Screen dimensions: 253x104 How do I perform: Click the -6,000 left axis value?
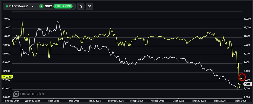pos(7,37)
